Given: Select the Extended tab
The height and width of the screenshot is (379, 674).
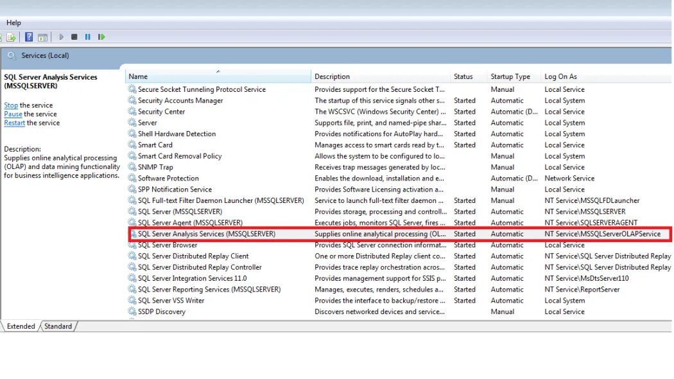Looking at the screenshot, I should [20, 326].
